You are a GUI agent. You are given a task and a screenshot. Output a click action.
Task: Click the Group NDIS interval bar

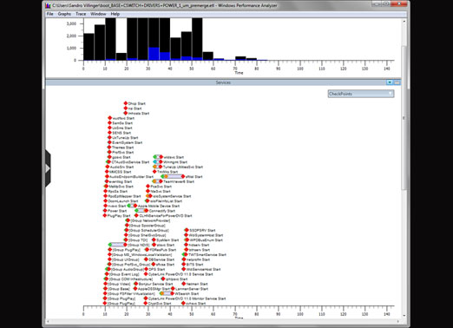tap(117, 245)
